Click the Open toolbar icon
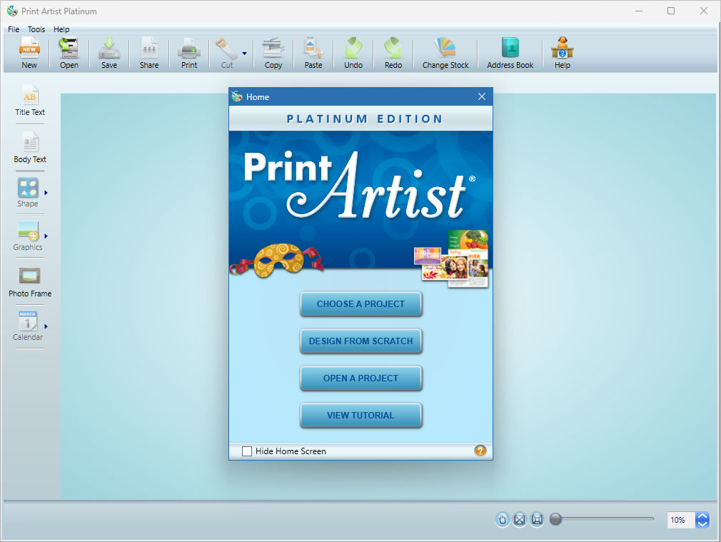Screen dimensions: 721x542 [x=69, y=49]
